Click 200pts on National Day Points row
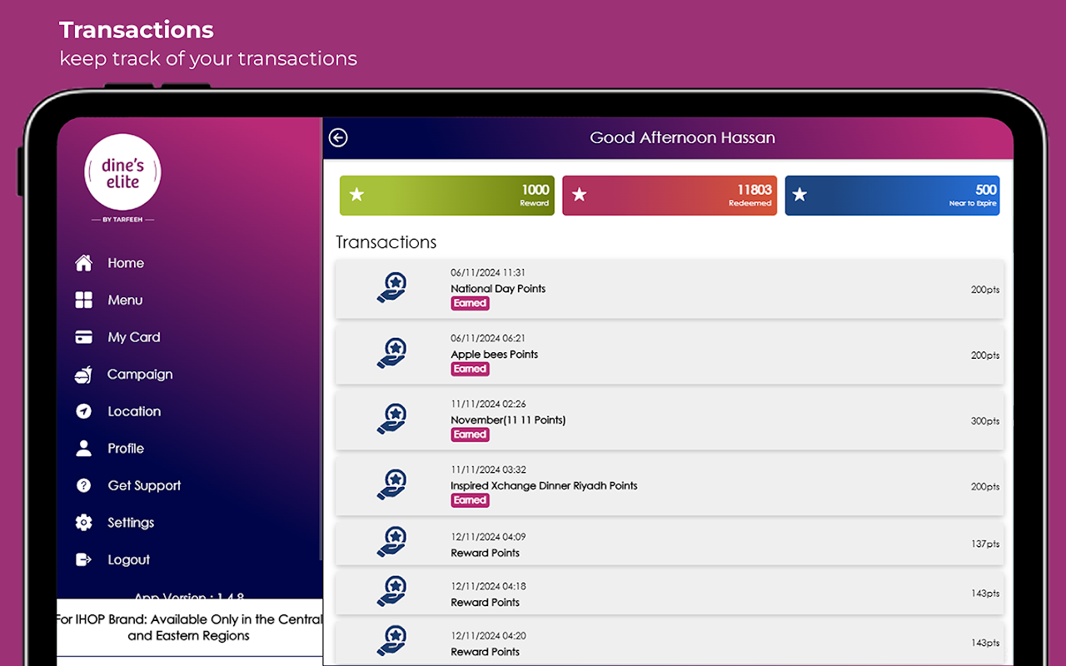The image size is (1066, 666). pos(985,290)
